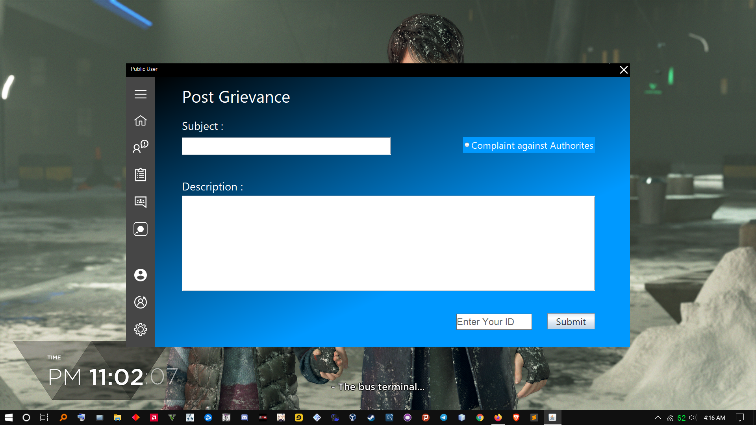Open the group chat forum icon

coord(140,202)
